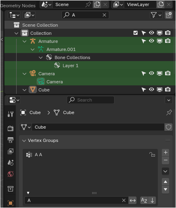The height and width of the screenshot is (208, 176).
Task: Click the Bone Collections icon
Action: [49, 57]
